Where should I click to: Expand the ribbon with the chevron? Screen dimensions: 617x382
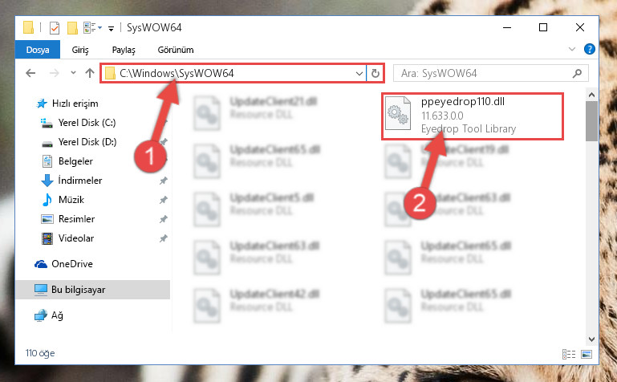tap(572, 50)
